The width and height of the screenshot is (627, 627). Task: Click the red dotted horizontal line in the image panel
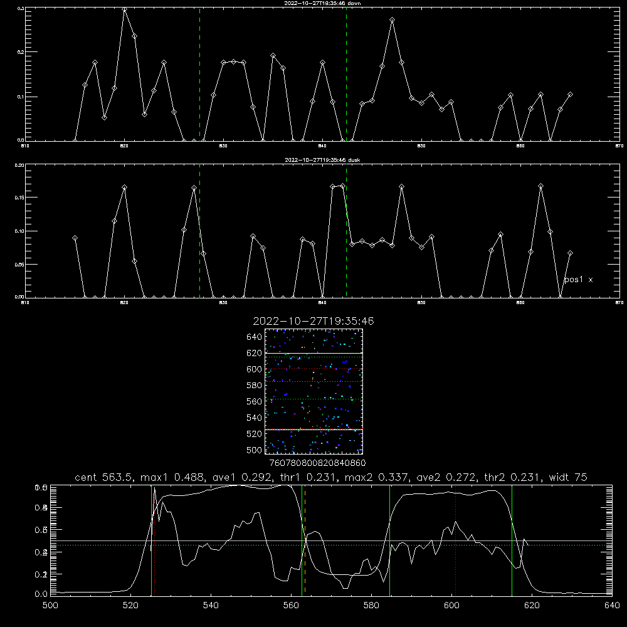313,368
